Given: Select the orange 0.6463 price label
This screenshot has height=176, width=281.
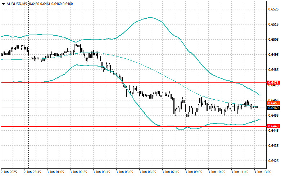Looking at the screenshot, I should pos(273,103).
